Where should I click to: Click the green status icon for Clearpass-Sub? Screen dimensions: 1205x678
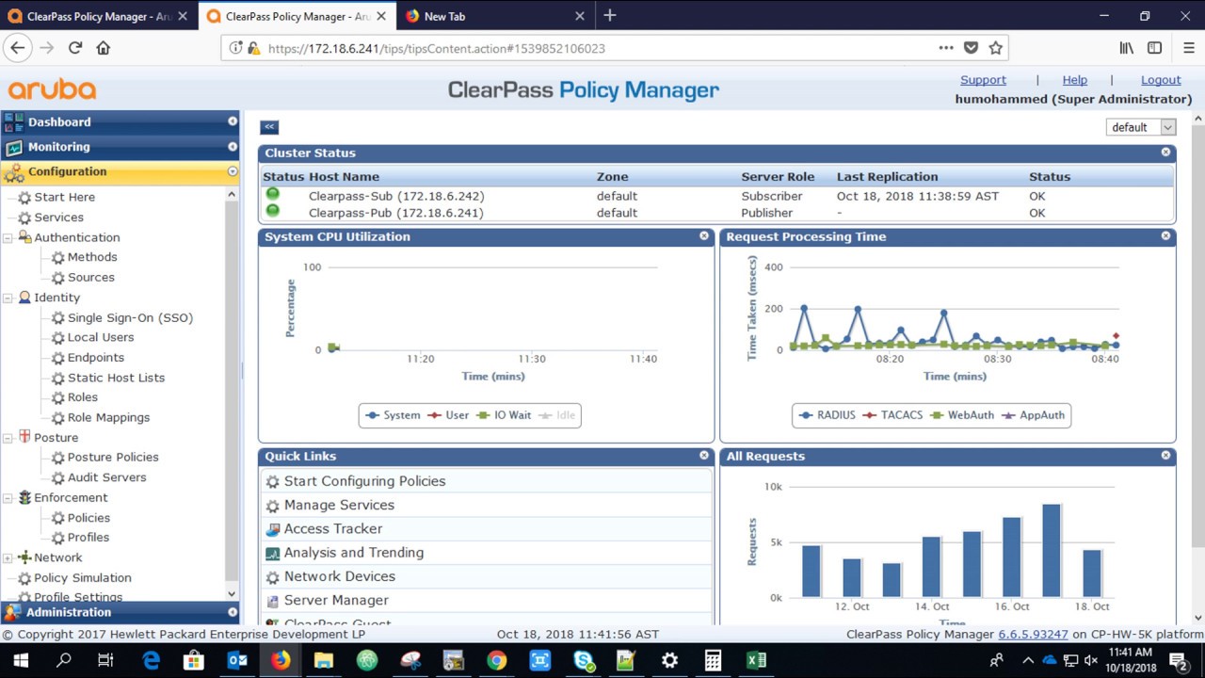click(x=273, y=194)
